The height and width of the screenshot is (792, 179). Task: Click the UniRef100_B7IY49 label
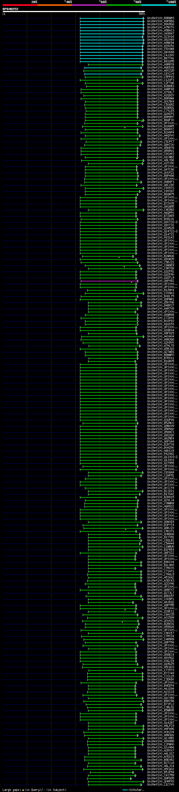point(161,673)
